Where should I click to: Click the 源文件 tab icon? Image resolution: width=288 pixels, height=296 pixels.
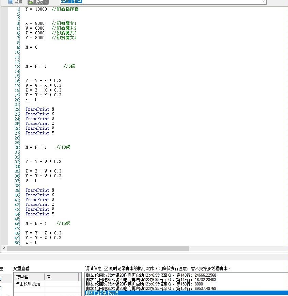coord(31,2)
